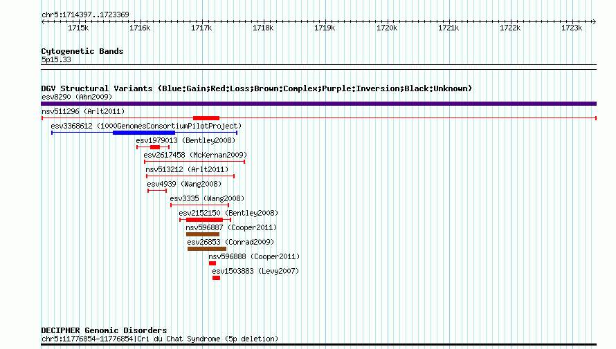The height and width of the screenshot is (349, 616).
Task: Click the 1723k ruler mark
Action: coord(572,28)
